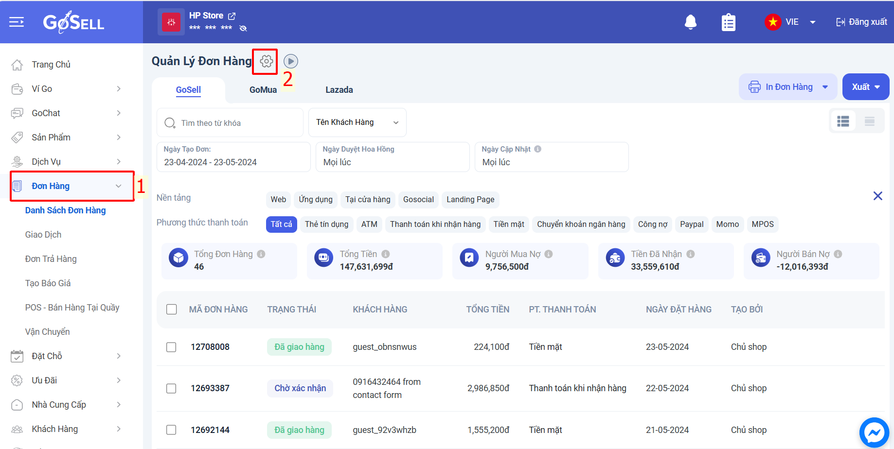This screenshot has height=449, width=894.
Task: Click the Tổng Đơn Hàng box icon
Action: [179, 258]
